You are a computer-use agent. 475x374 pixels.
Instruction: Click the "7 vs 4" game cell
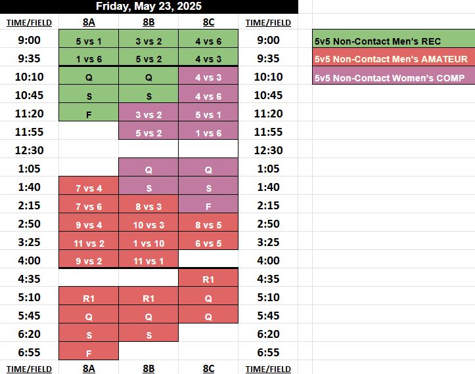89,188
